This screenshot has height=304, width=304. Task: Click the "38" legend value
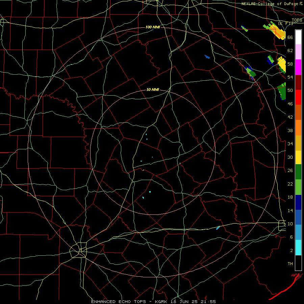coord(290,130)
